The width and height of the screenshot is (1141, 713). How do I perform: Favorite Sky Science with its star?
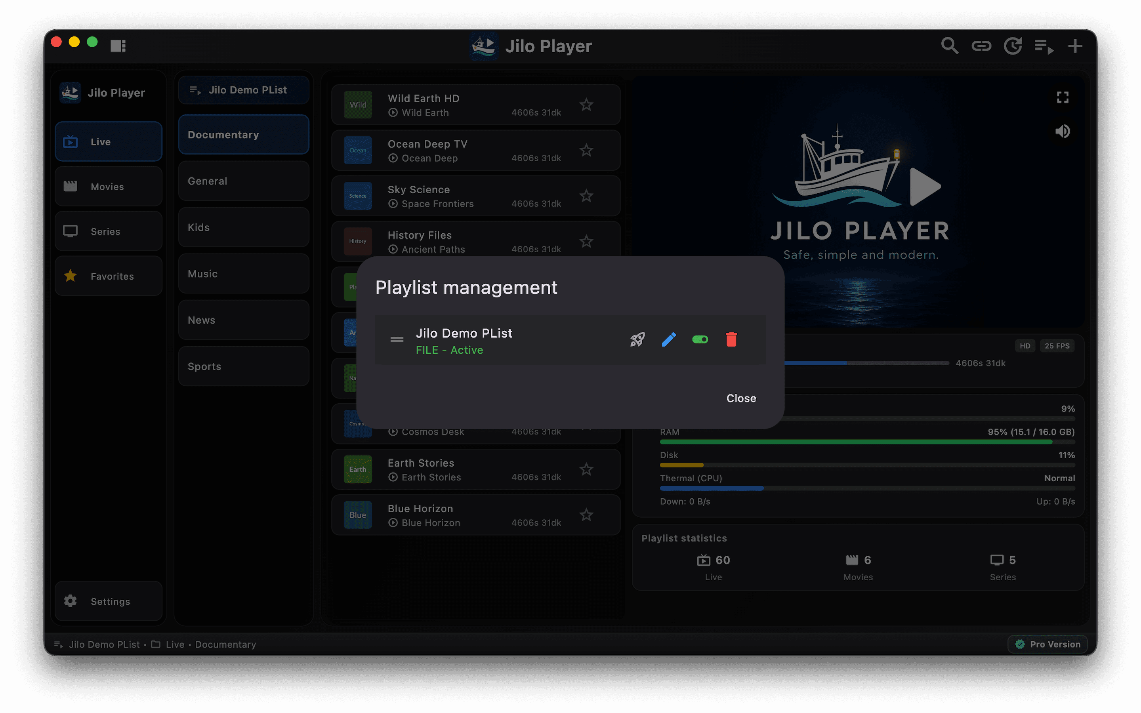click(586, 196)
